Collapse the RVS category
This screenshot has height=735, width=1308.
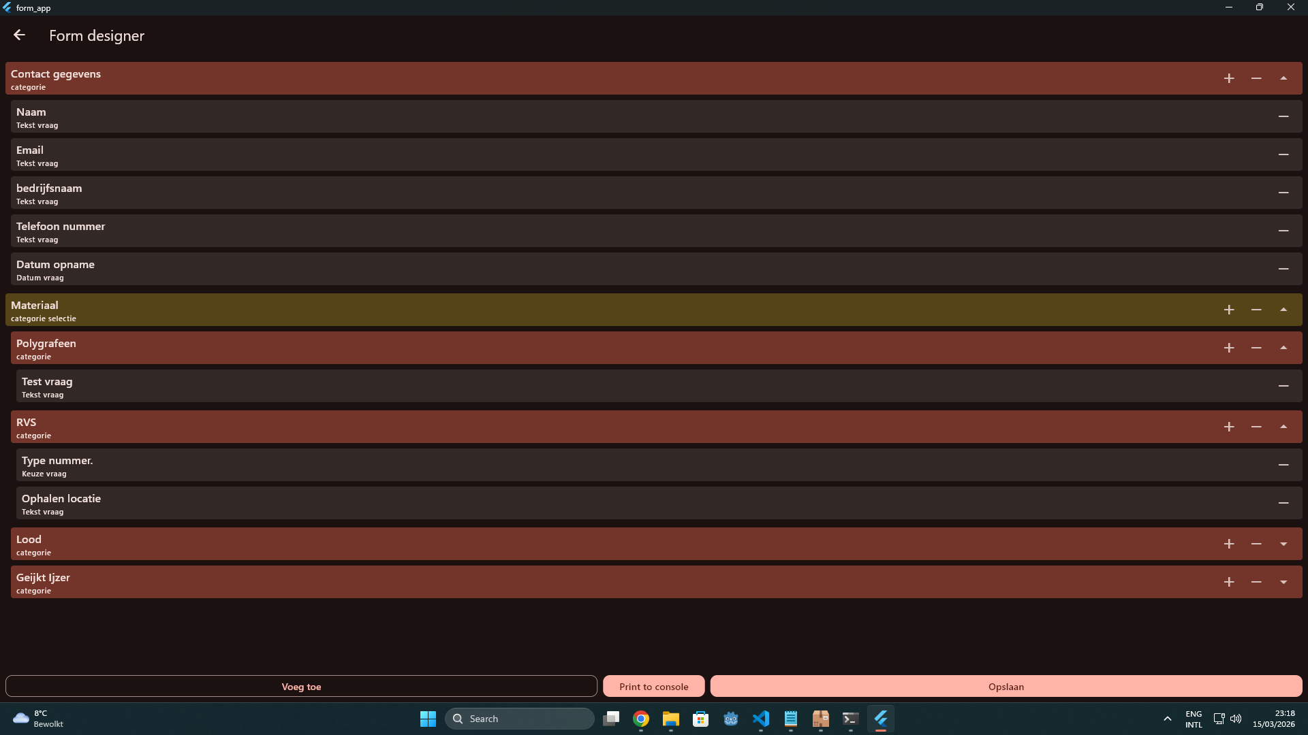coord(1283,427)
